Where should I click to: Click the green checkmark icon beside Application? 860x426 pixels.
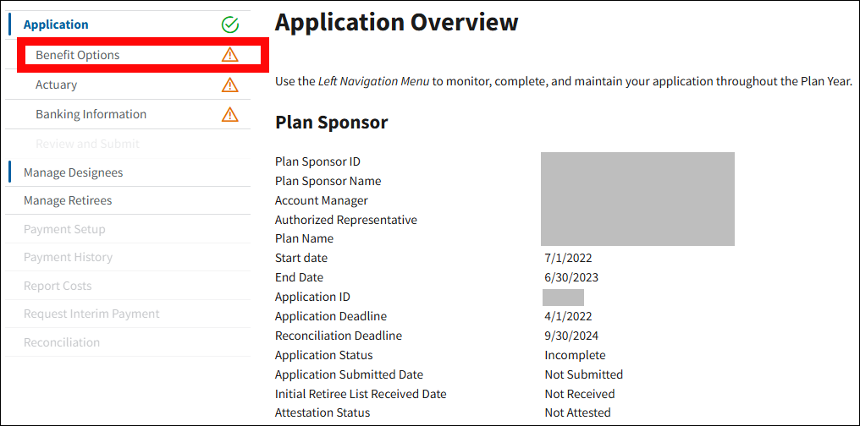(x=229, y=25)
